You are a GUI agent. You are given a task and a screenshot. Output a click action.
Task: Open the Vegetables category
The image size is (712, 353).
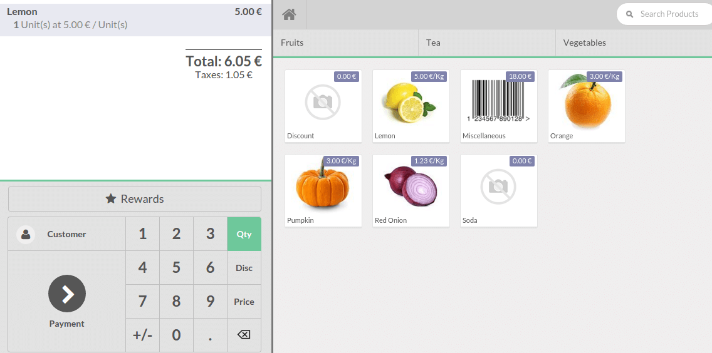(633, 43)
